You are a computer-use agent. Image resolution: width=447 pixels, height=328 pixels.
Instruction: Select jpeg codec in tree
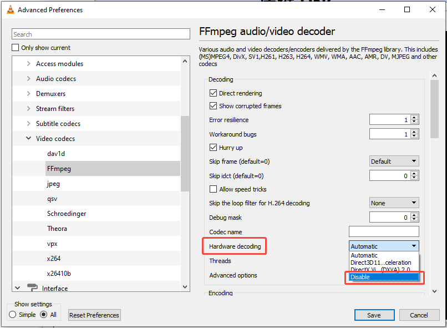click(53, 184)
